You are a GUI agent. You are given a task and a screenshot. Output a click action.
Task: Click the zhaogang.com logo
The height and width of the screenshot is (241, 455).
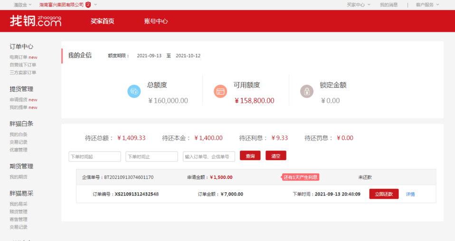(36, 21)
